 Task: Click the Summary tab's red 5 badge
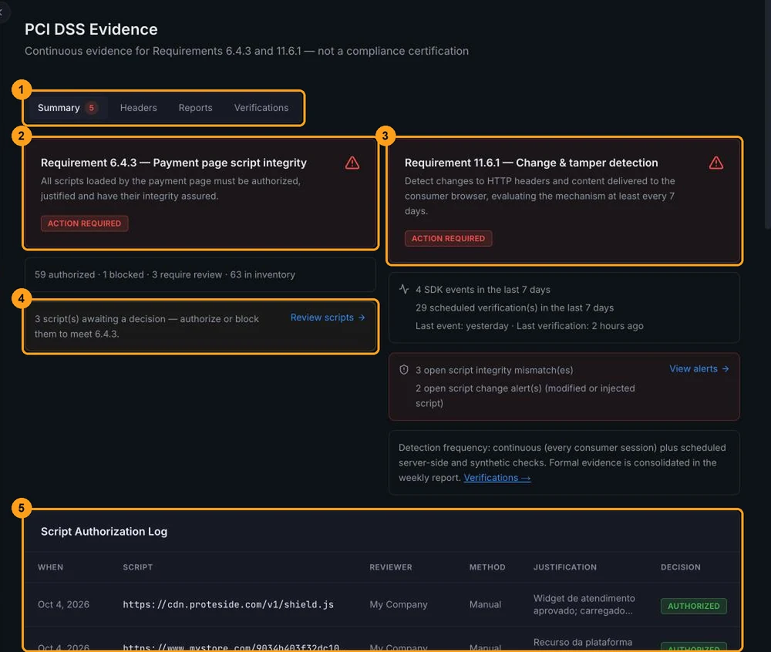pyautogui.click(x=92, y=108)
